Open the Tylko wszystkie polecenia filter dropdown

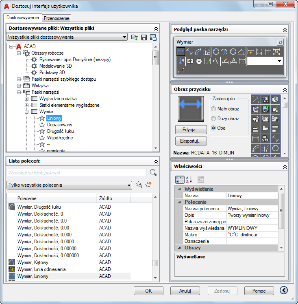pos(69,185)
